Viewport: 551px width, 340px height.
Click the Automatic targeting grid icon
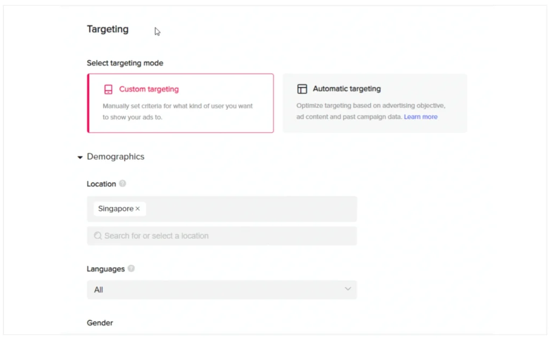coord(303,88)
